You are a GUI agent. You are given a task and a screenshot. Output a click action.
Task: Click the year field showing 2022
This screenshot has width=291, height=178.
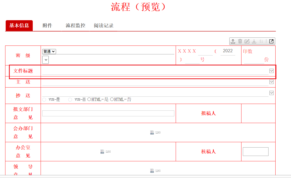click(x=228, y=51)
